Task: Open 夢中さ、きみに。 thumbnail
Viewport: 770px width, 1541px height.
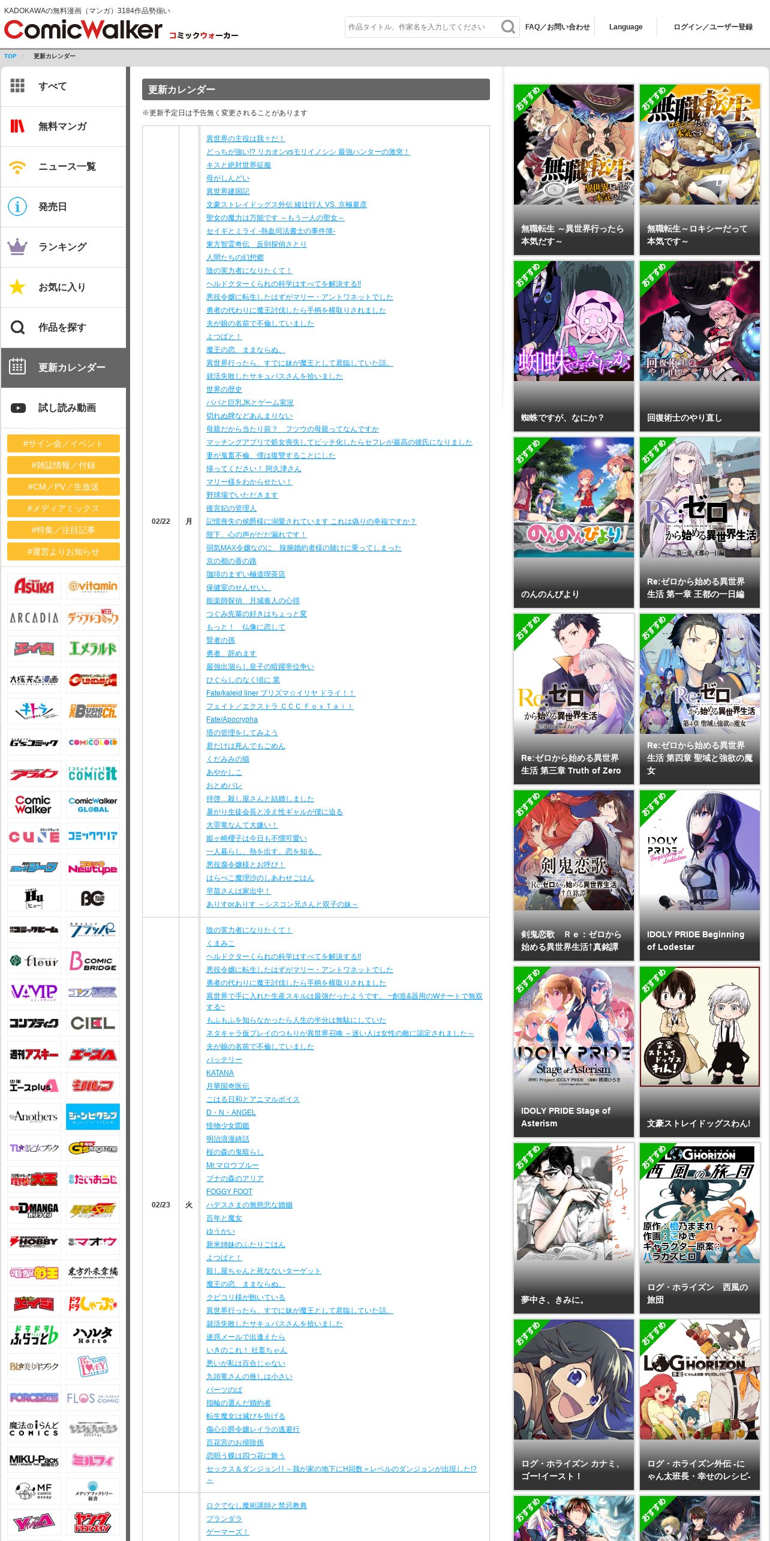Action: coord(573,1228)
